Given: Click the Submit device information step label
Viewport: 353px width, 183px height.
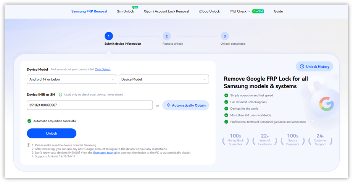Looking at the screenshot, I should pyautogui.click(x=123, y=44).
